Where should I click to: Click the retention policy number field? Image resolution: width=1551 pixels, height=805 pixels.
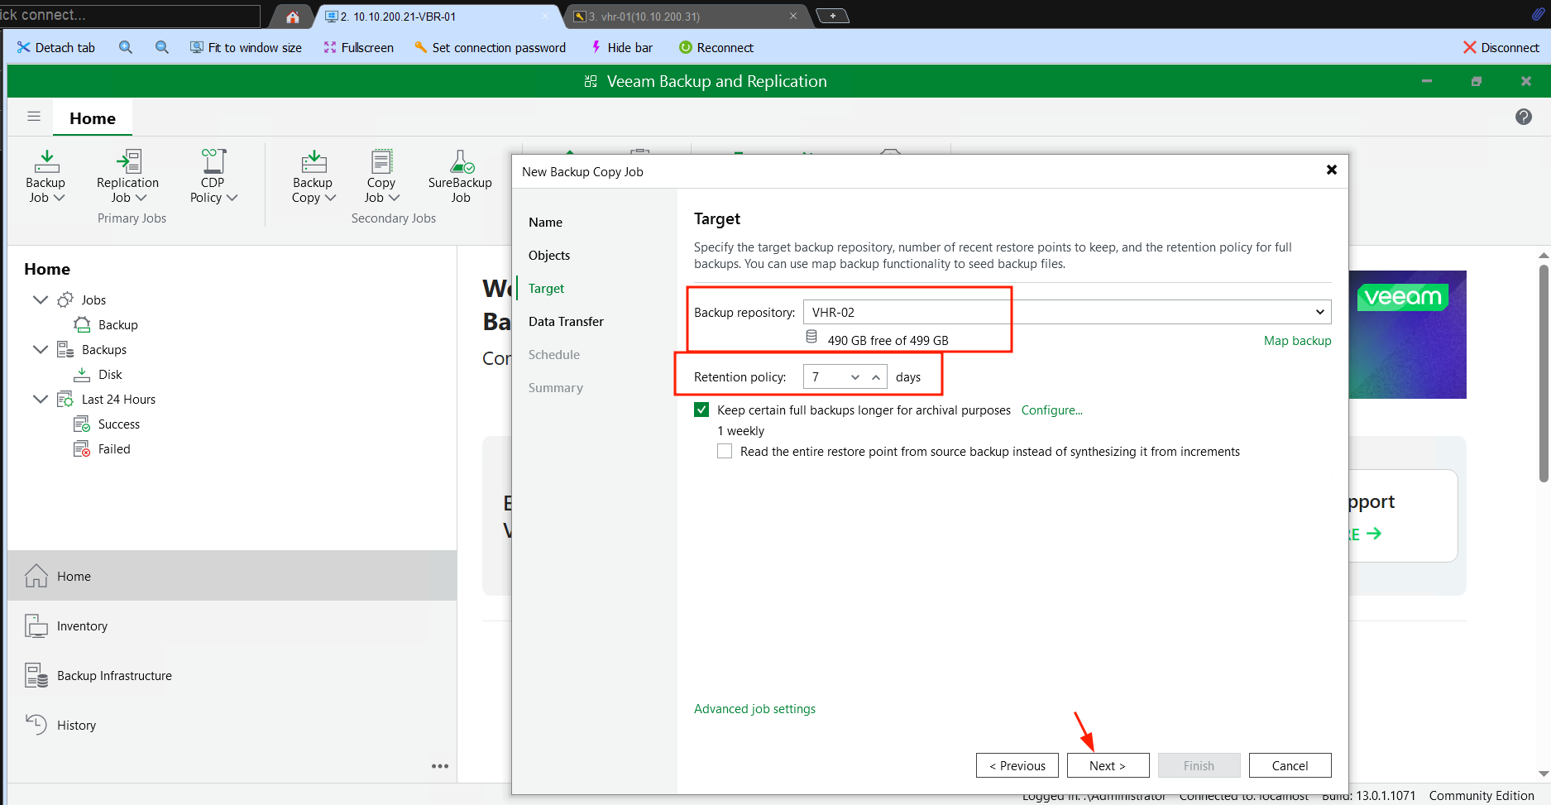(824, 377)
